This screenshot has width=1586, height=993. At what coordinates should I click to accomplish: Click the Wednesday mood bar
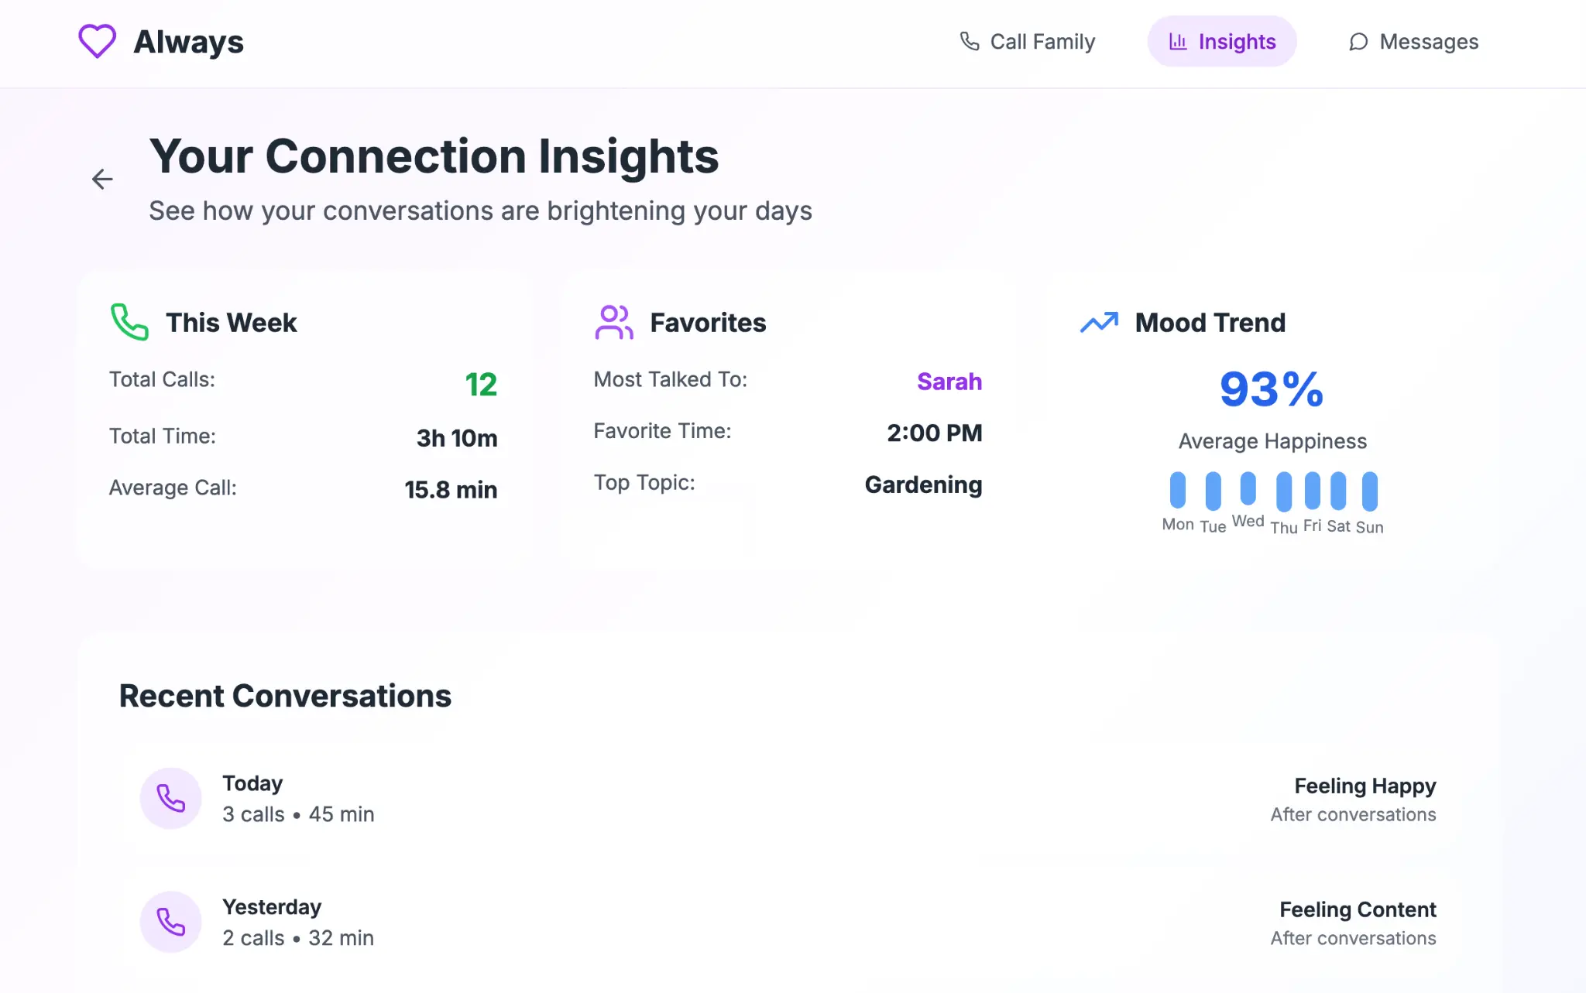tap(1248, 488)
